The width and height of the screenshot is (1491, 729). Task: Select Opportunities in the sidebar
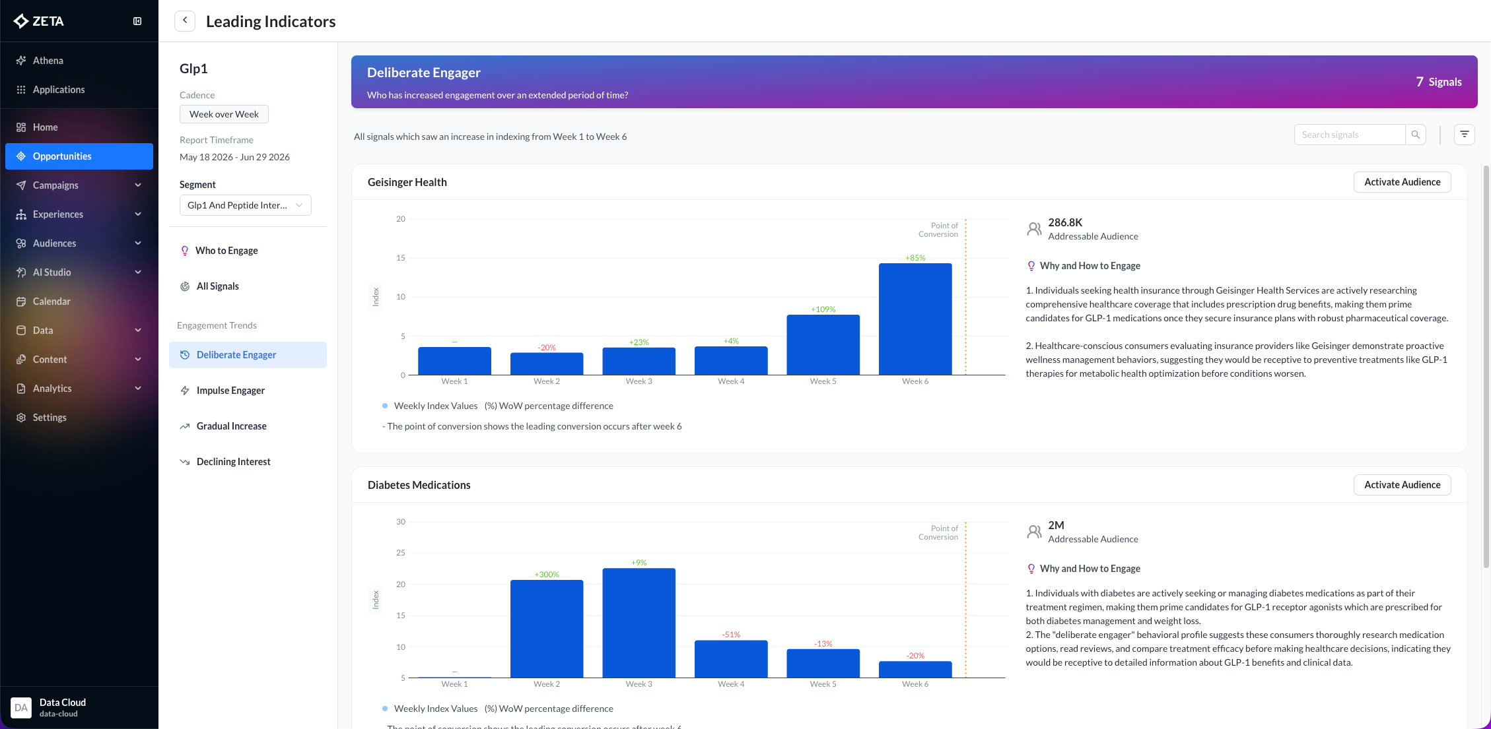pos(79,156)
